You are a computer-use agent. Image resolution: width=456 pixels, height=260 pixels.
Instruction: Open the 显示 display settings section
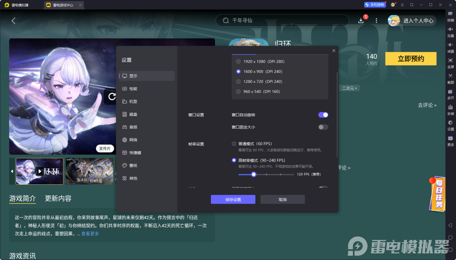click(147, 76)
